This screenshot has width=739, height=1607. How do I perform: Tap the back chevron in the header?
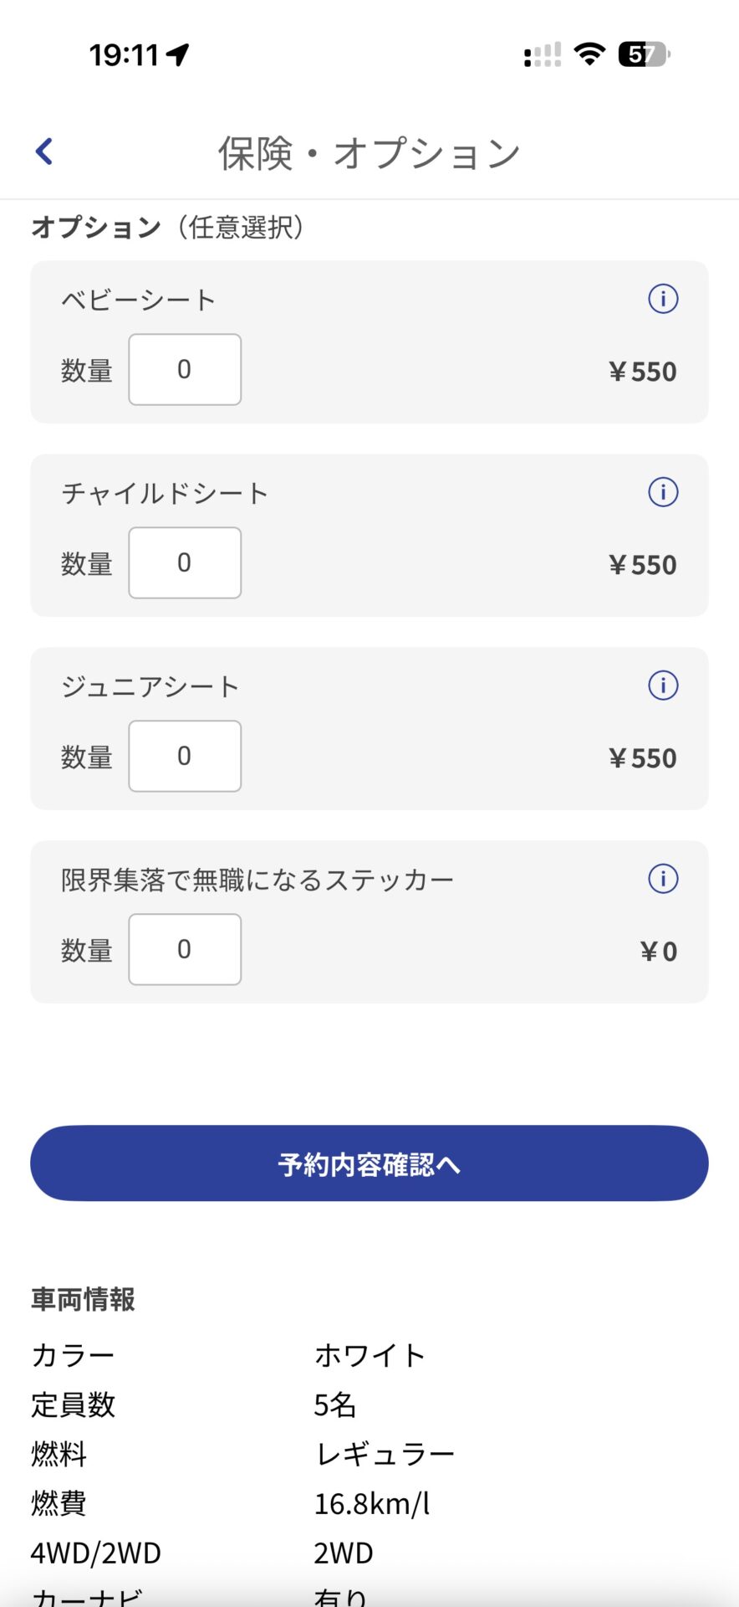pos(45,151)
